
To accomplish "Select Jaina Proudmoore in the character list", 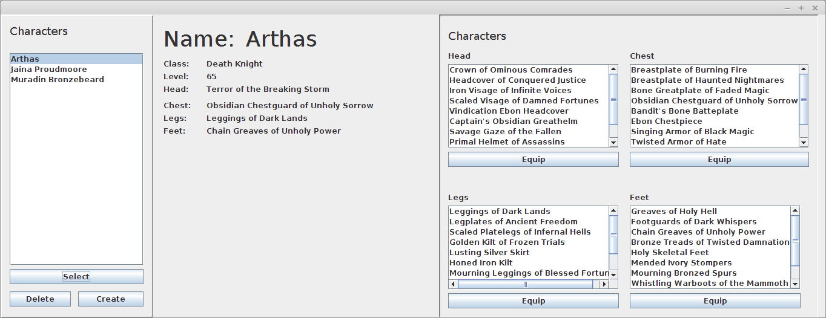I will tap(76, 69).
